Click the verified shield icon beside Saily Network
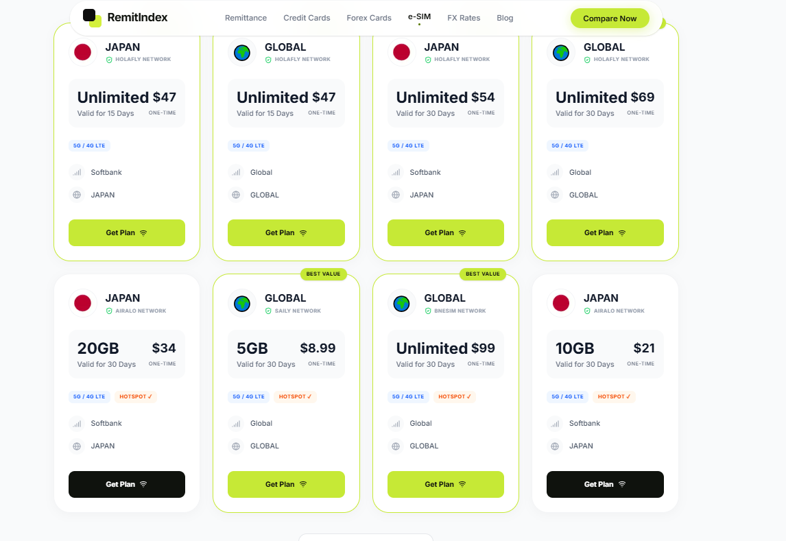This screenshot has height=541, width=786. pos(268,311)
